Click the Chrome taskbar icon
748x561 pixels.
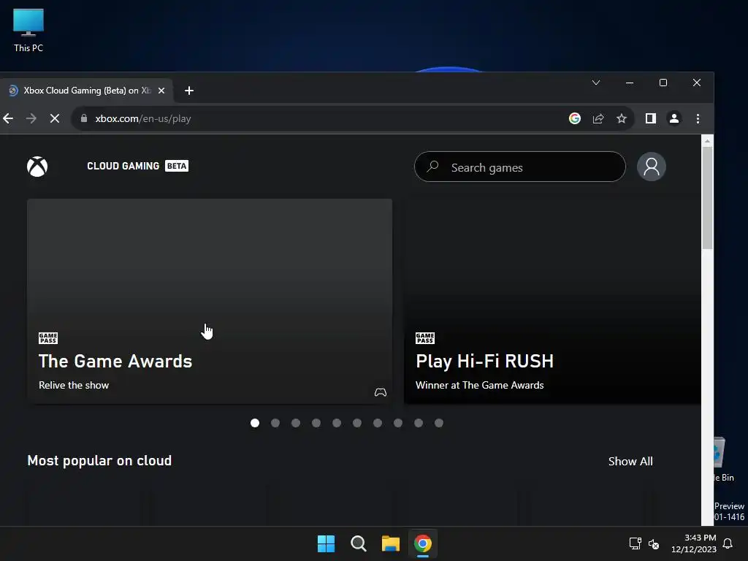coord(423,543)
